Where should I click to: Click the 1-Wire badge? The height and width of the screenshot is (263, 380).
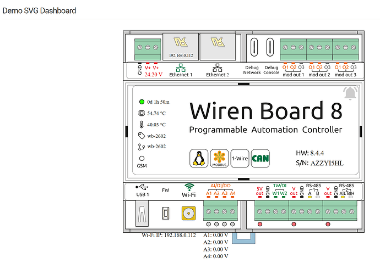pyautogui.click(x=240, y=158)
